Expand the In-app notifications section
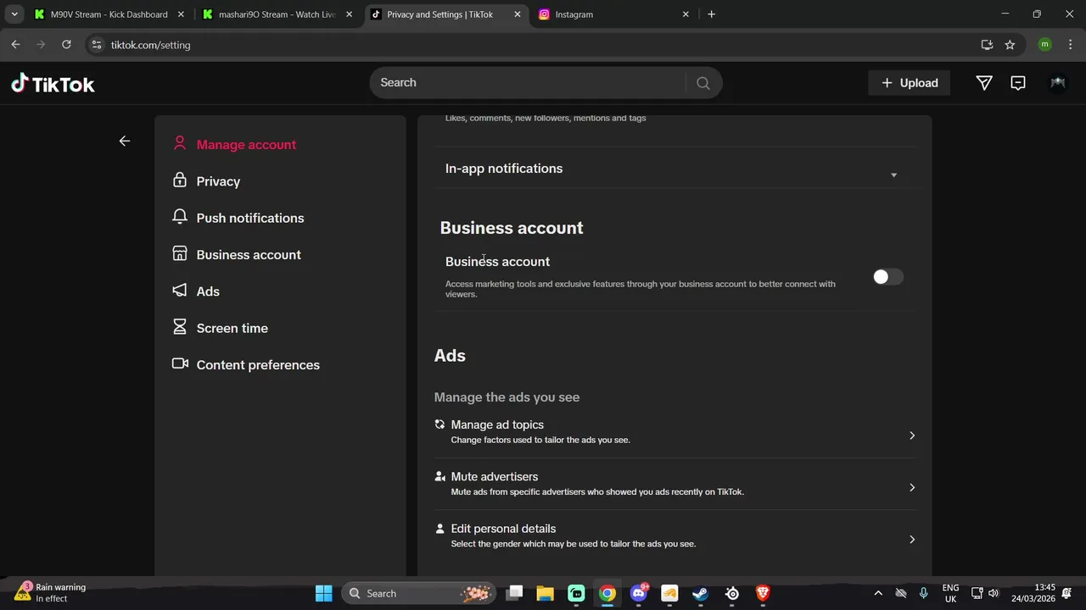The height and width of the screenshot is (610, 1086). pos(893,175)
